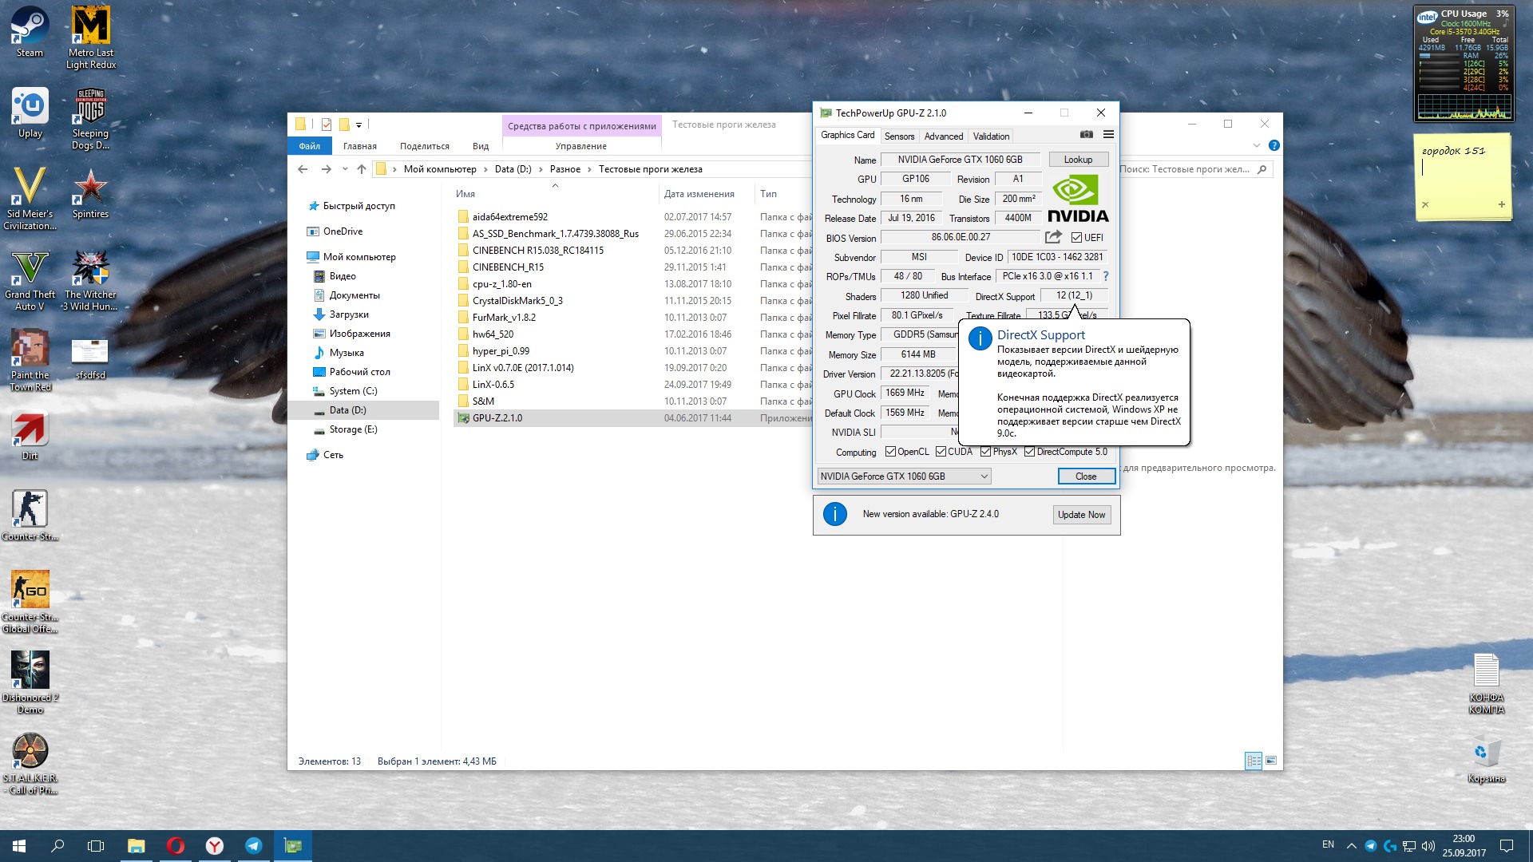The height and width of the screenshot is (862, 1533).
Task: Switch to the Sensors tab
Action: tap(899, 136)
